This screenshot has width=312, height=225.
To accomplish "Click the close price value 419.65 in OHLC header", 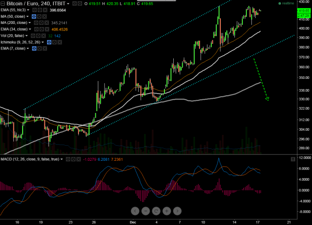I will click(147, 4).
